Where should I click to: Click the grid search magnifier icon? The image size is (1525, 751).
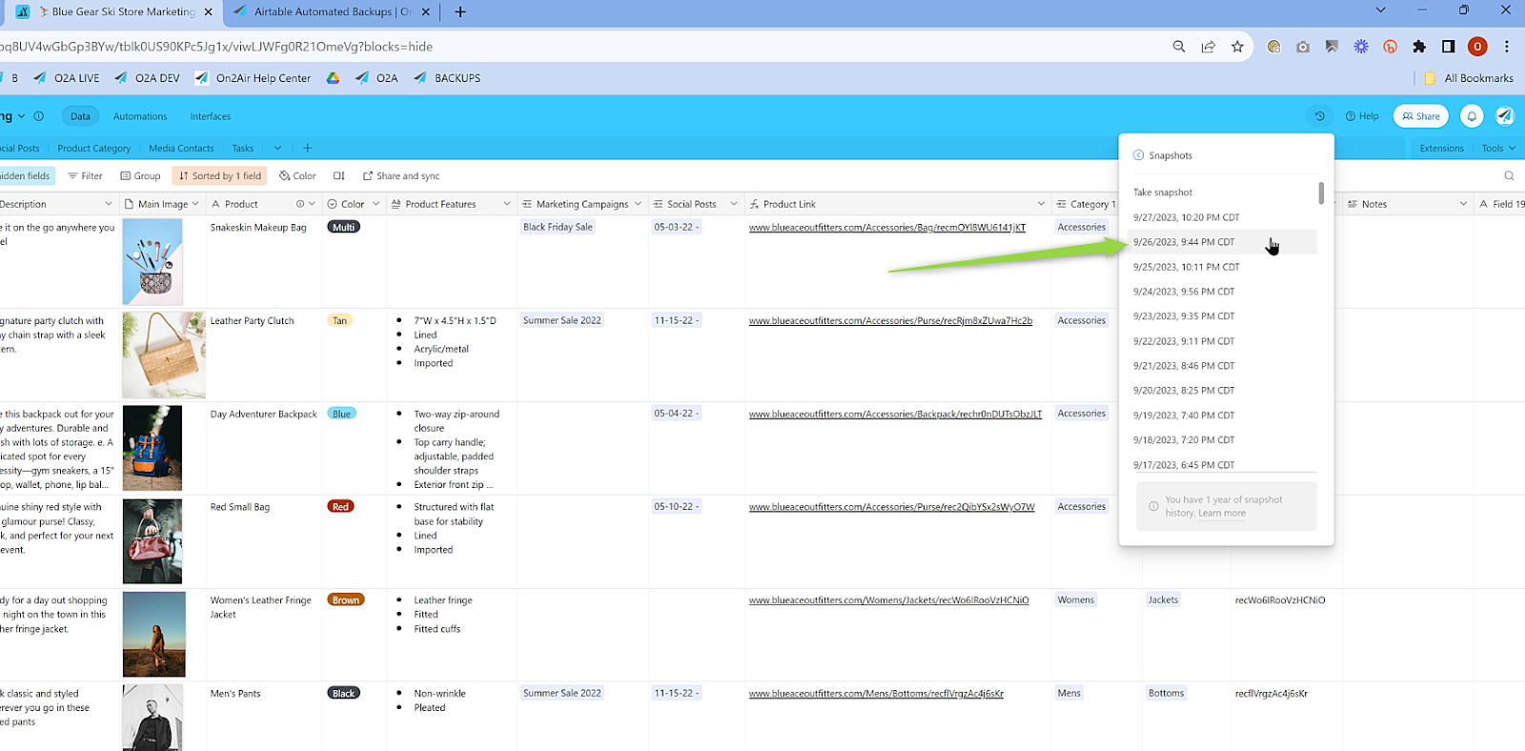click(1509, 176)
